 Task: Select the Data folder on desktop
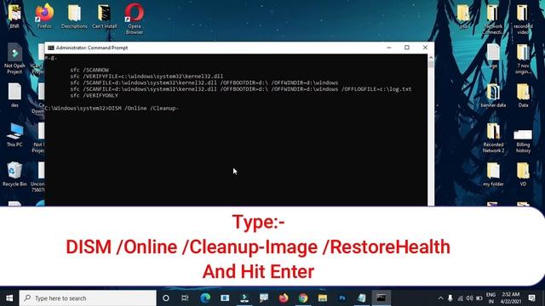523,95
